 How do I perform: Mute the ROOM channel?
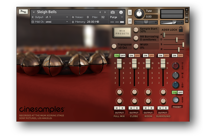pos(146,108)
